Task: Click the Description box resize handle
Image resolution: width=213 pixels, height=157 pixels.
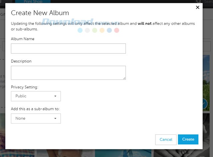Action: [124, 78]
